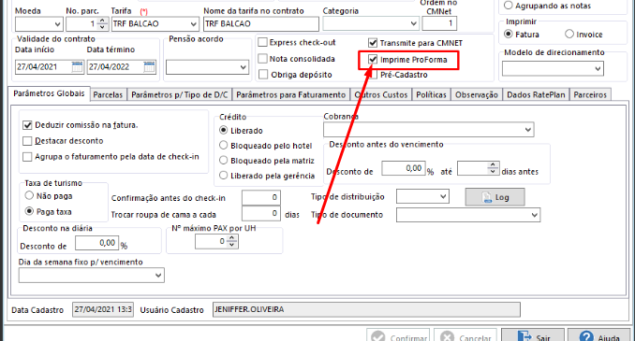
Task: Click the Trocar roupa de cama field
Action: pos(261,213)
